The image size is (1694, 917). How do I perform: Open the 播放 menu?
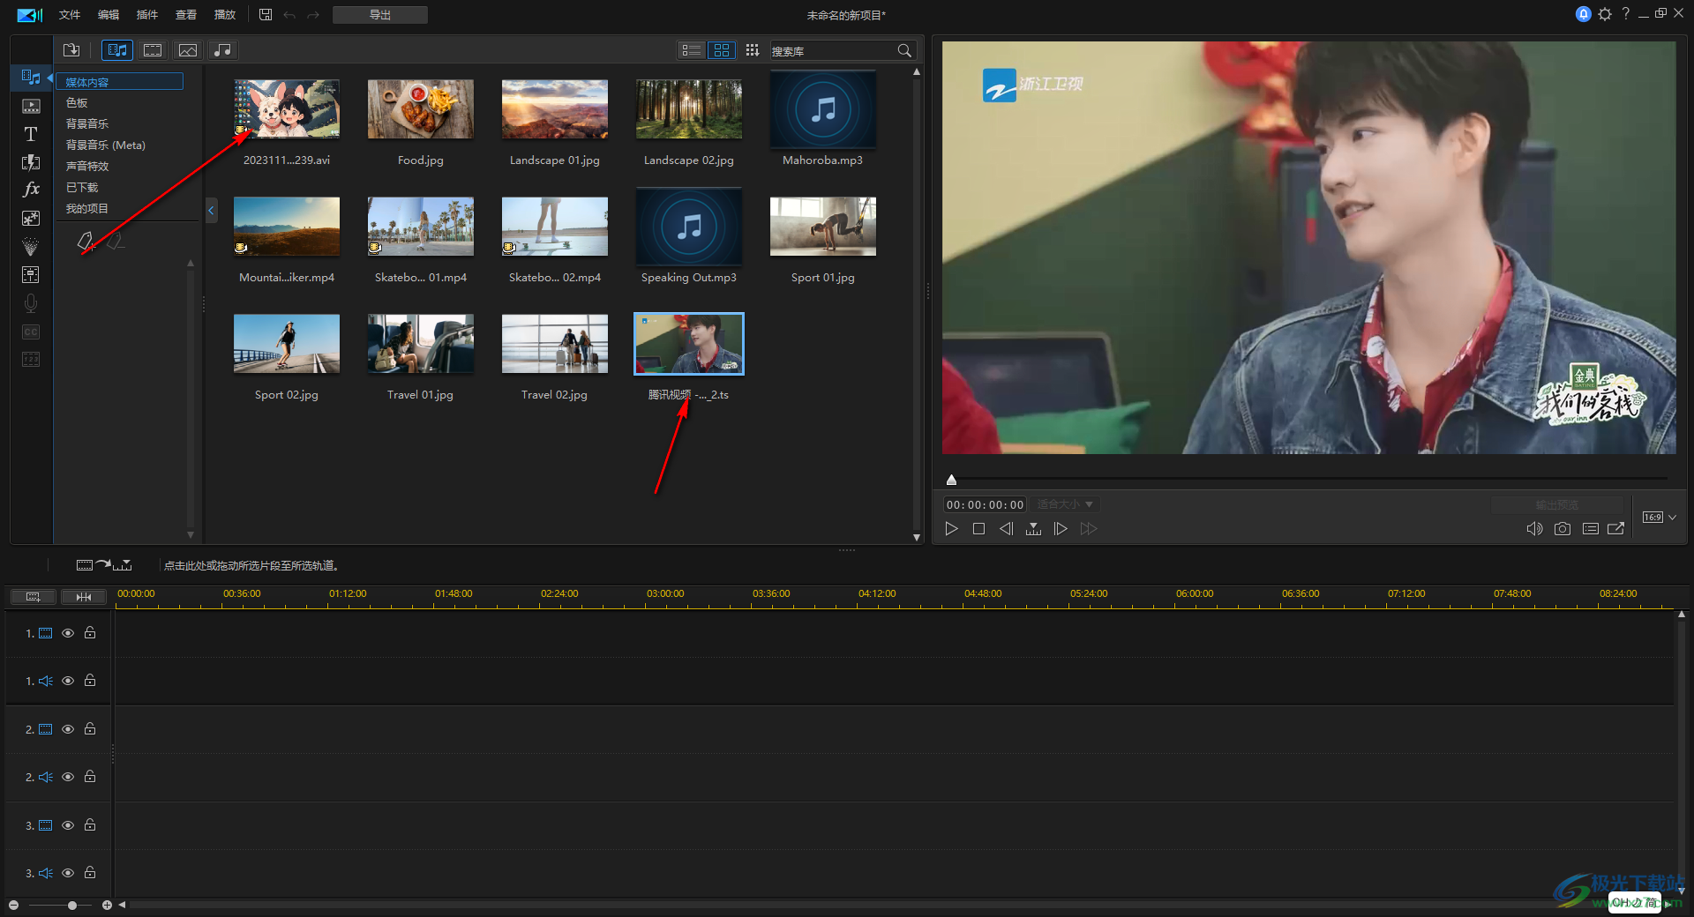click(225, 15)
